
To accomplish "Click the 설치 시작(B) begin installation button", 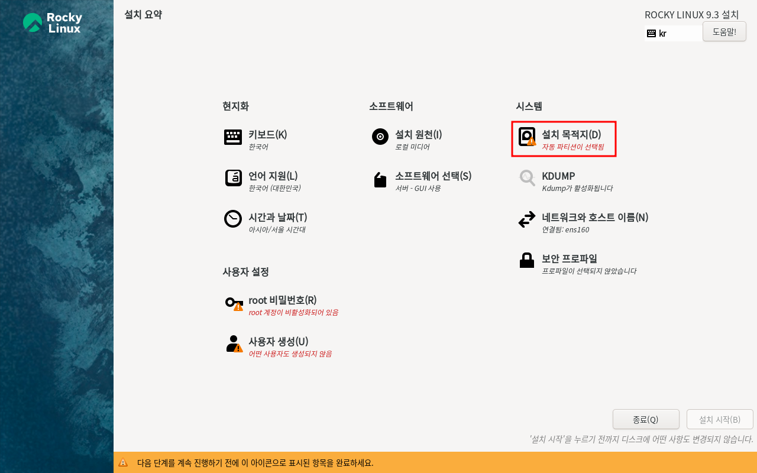I will [720, 419].
